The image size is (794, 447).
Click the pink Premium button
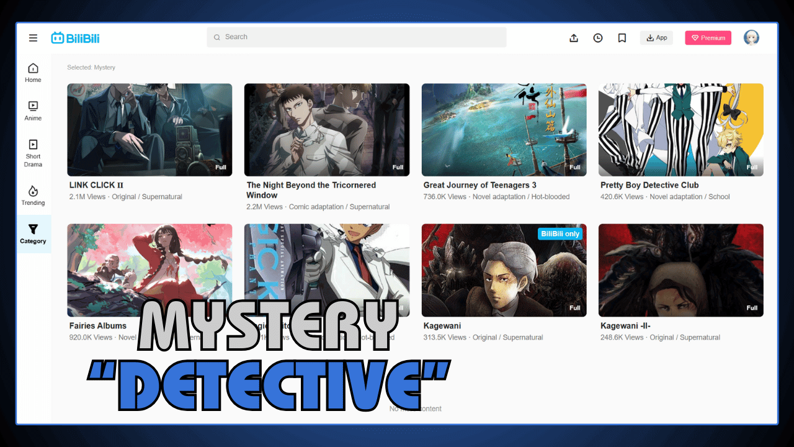click(x=708, y=37)
